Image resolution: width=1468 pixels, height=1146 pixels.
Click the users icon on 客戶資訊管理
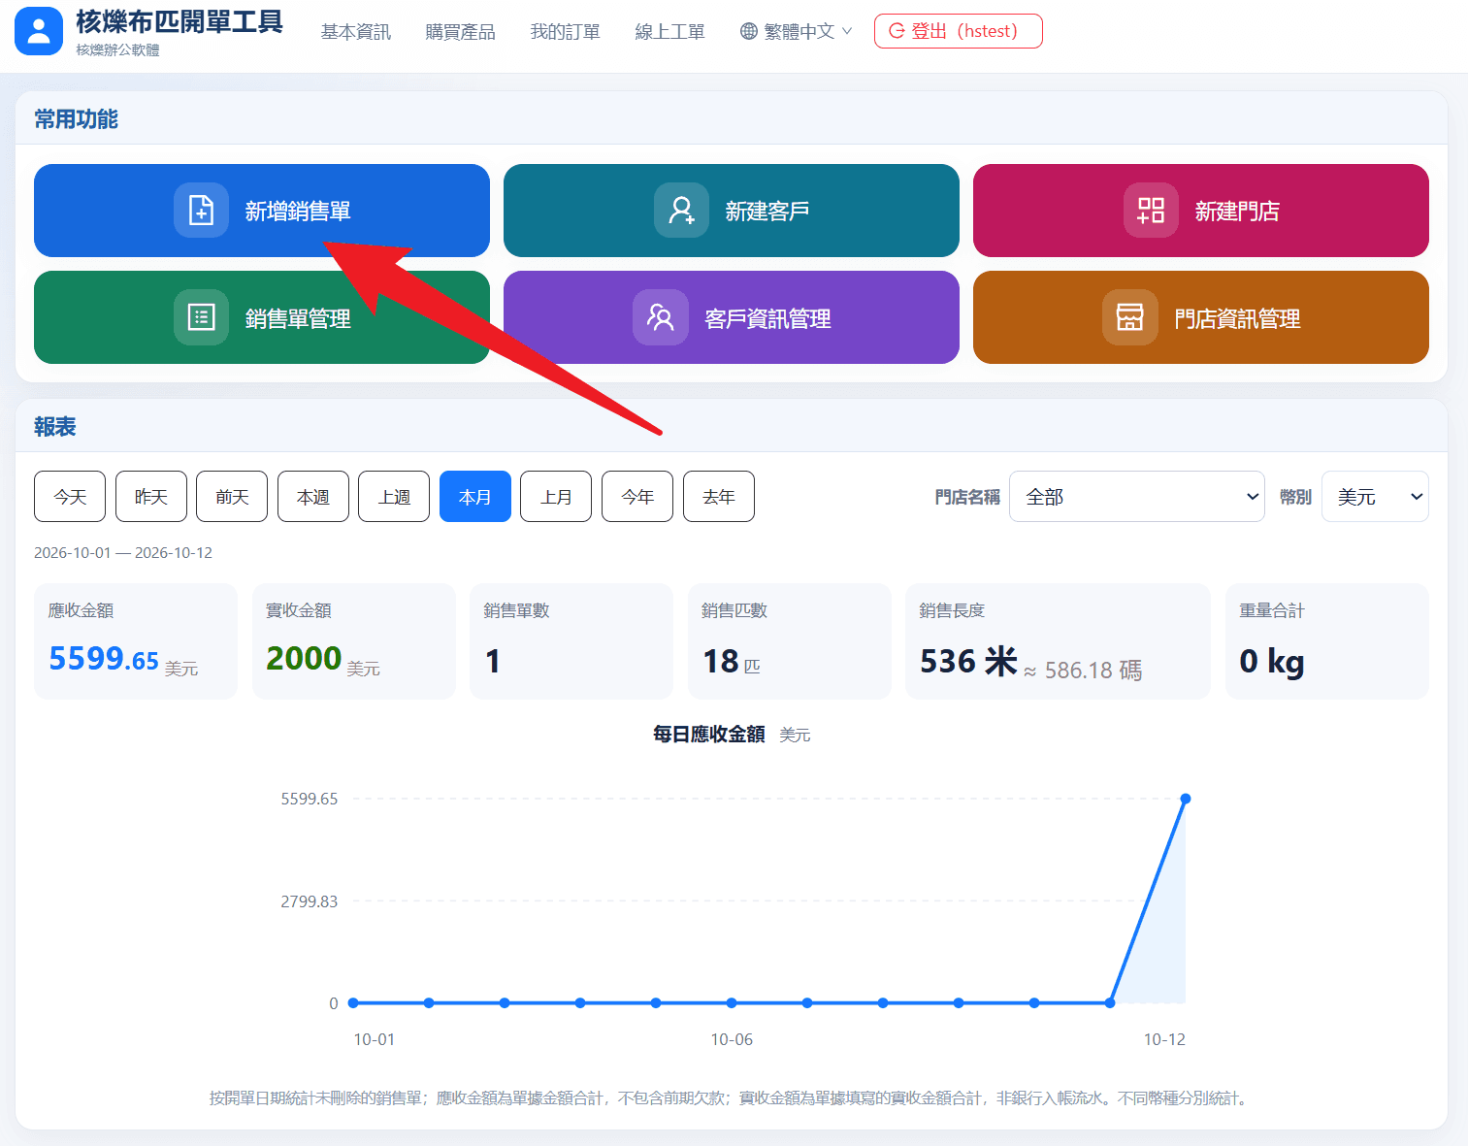tap(660, 316)
